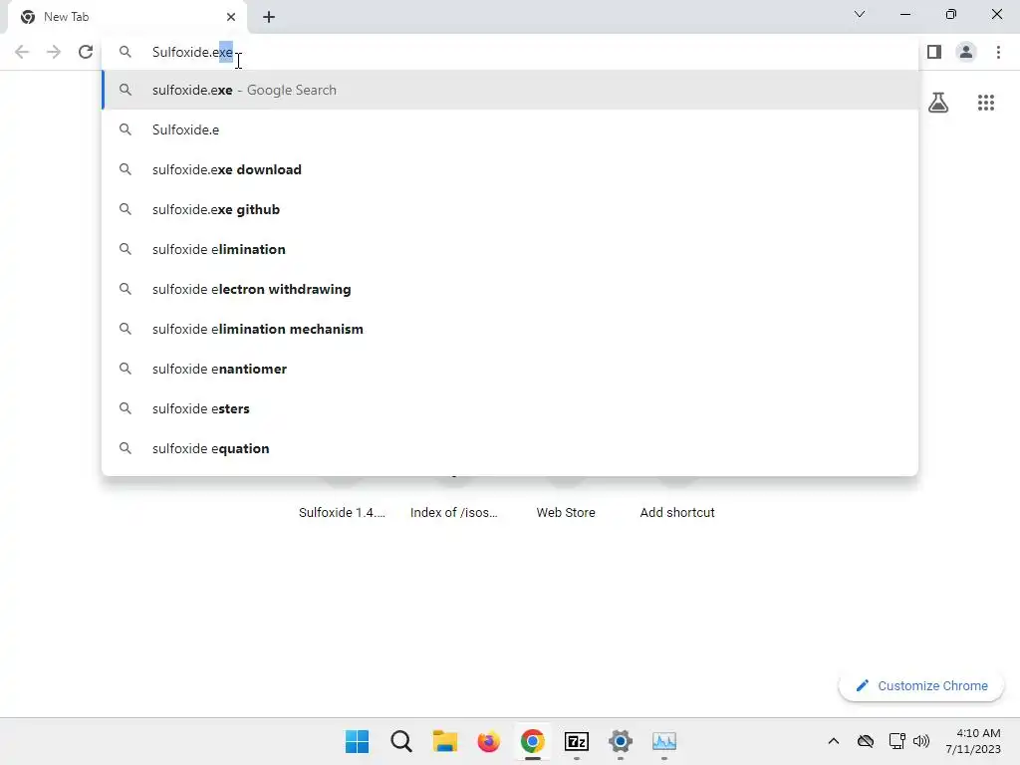Show hidden system tray icons

834,741
